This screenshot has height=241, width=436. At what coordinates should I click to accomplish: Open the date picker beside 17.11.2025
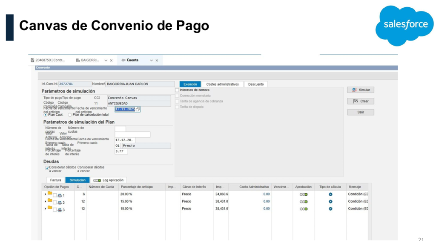(x=138, y=110)
